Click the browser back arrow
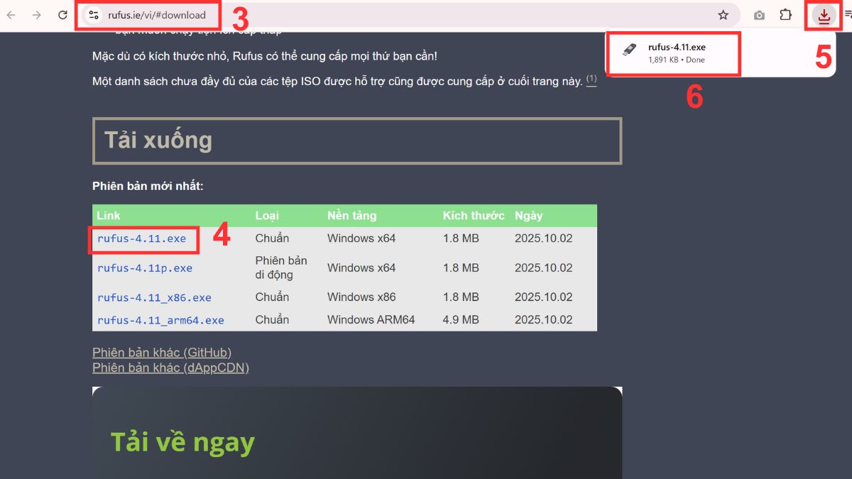852x479 pixels. [11, 15]
